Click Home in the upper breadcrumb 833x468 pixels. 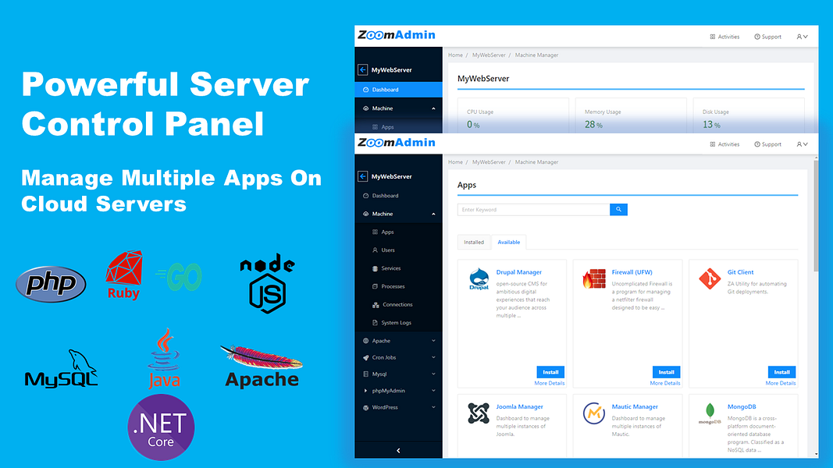point(455,55)
